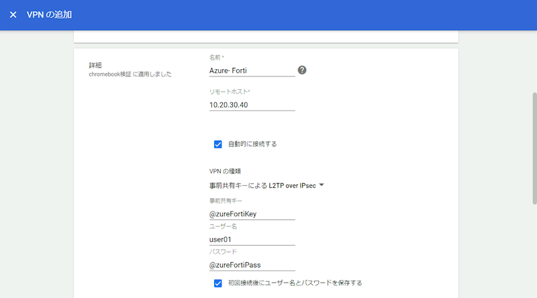
Task: Click chromebook検証 に適用しました text
Action: [x=130, y=74]
